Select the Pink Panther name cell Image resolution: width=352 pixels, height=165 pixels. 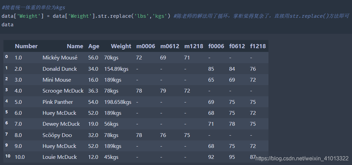tap(58, 102)
